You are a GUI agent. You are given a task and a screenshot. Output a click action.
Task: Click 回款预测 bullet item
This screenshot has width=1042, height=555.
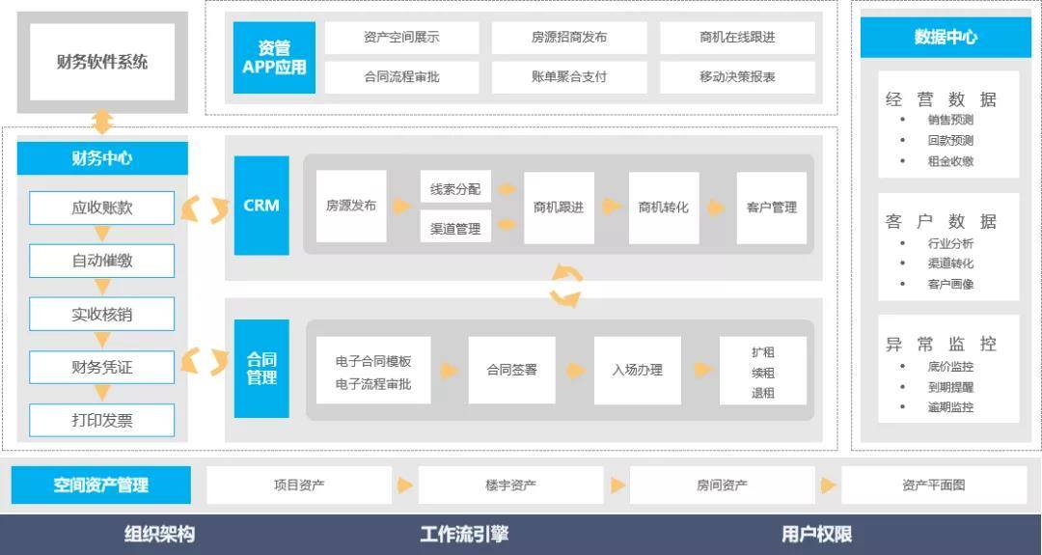[950, 141]
